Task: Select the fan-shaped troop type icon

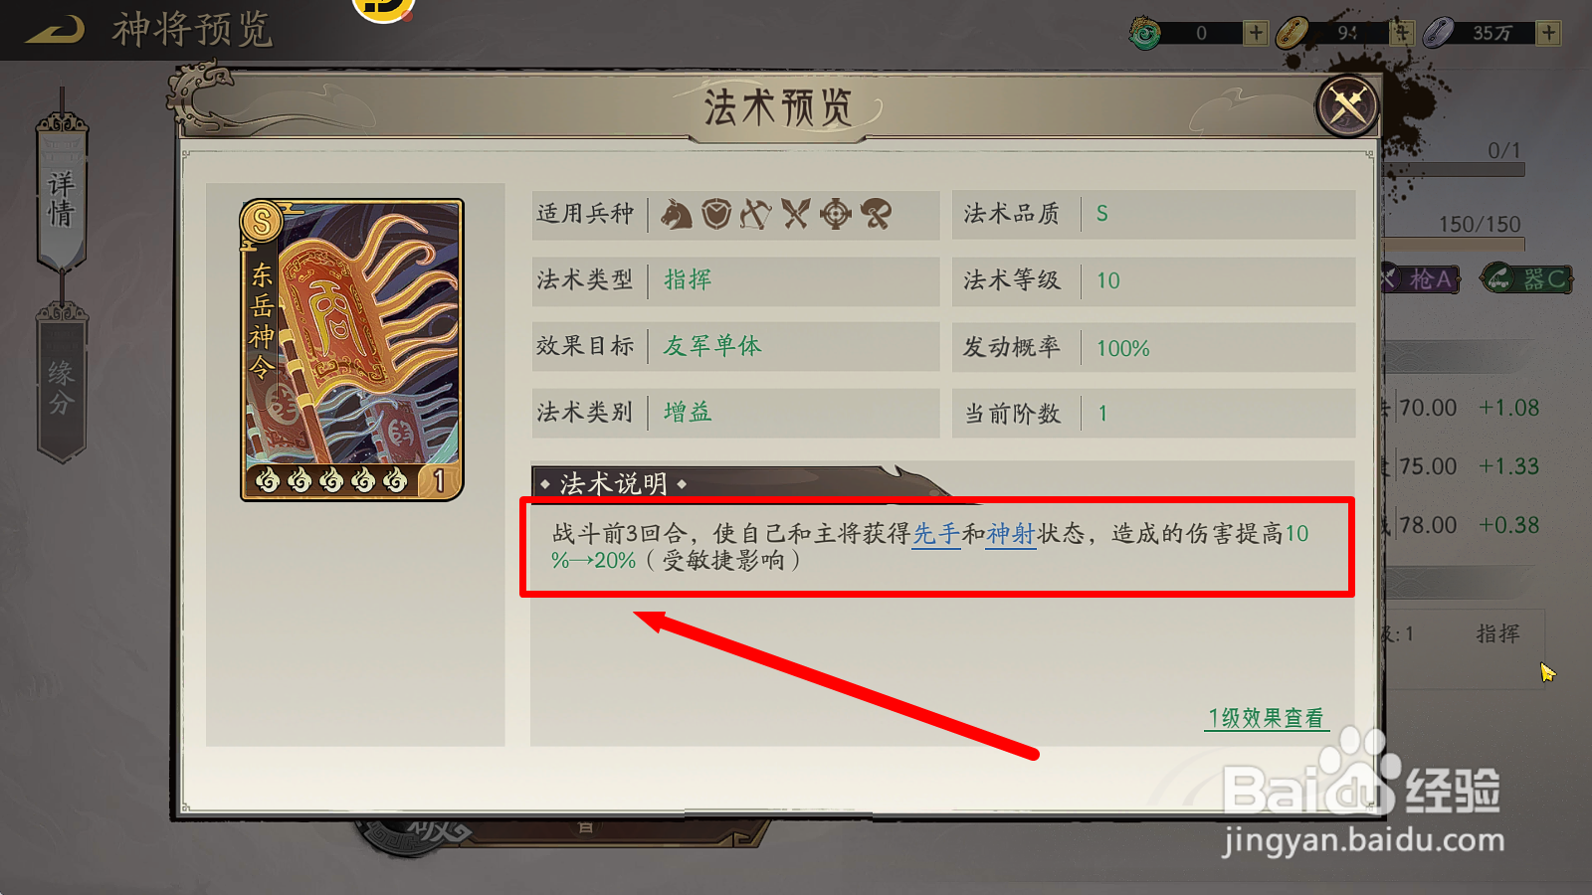Action: tap(877, 214)
